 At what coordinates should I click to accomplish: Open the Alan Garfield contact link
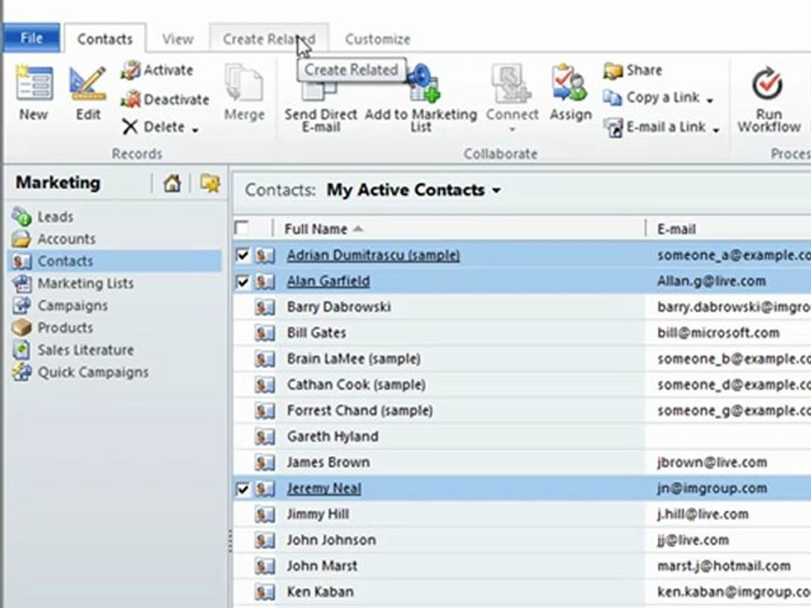329,281
